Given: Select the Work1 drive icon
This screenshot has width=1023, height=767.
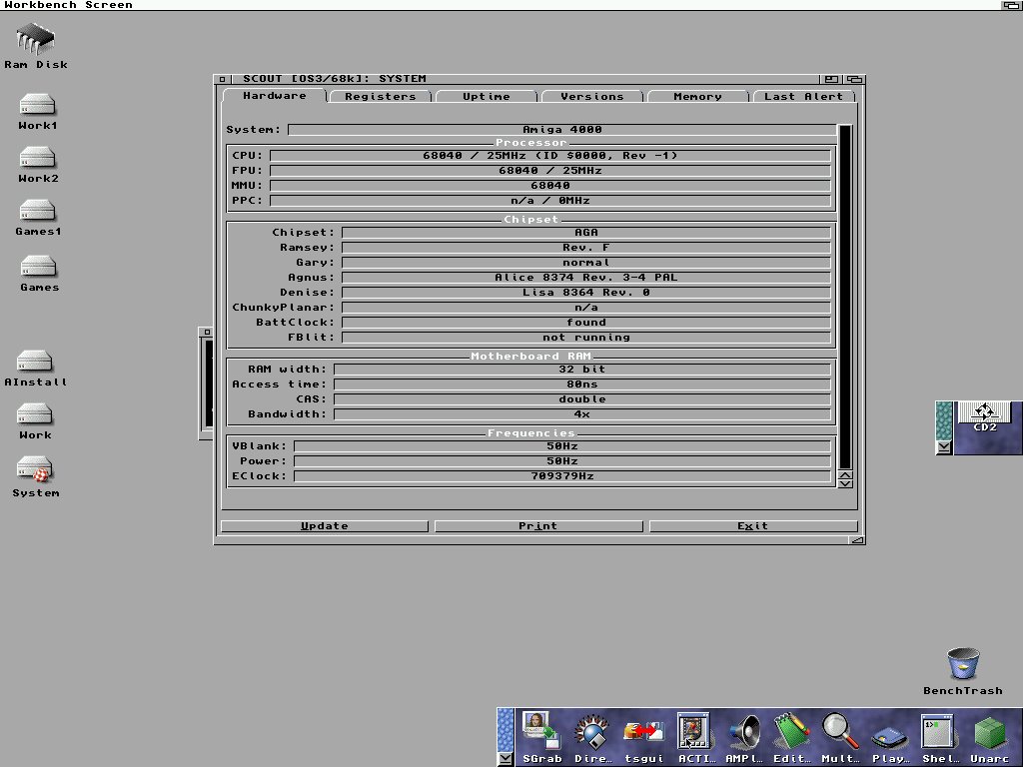Looking at the screenshot, I should (x=37, y=112).
